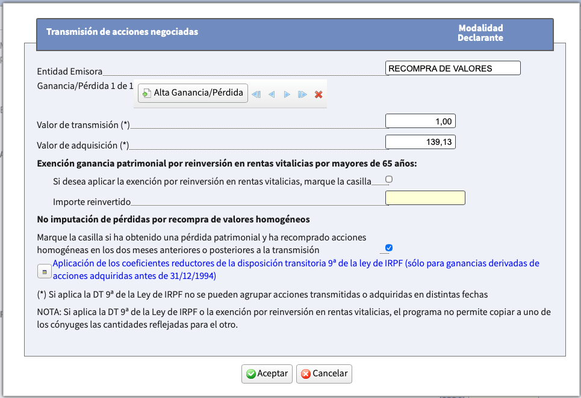
Task: Click the green check icon on Aceptar
Action: [x=252, y=373]
